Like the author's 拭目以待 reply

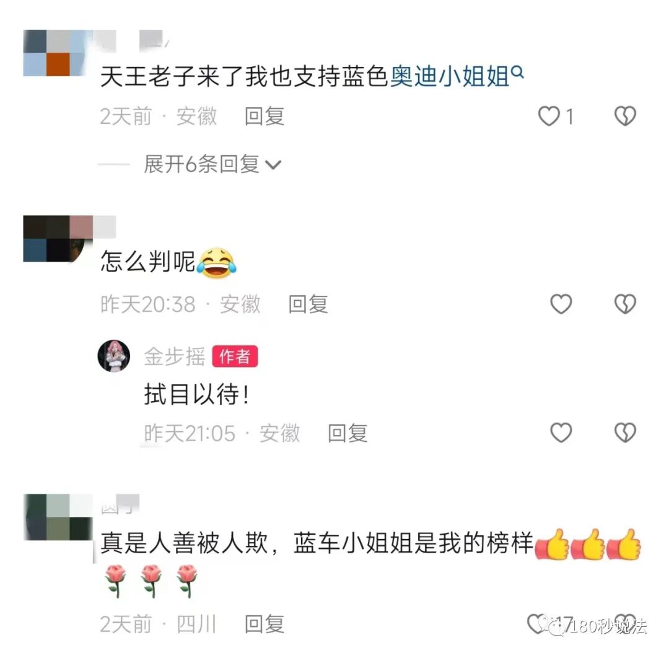coord(561,433)
